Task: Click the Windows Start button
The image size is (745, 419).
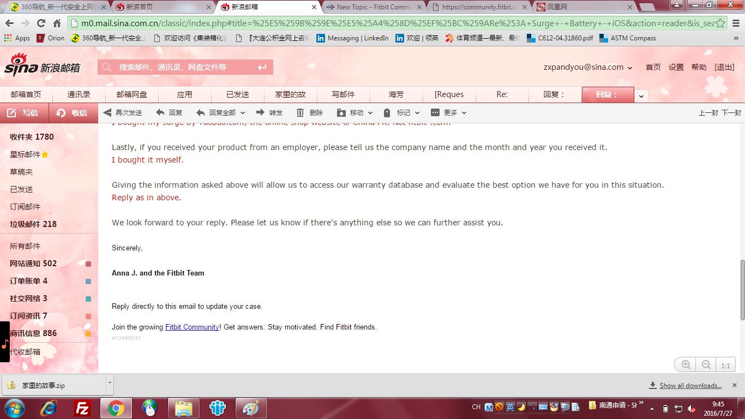Action: 14,408
